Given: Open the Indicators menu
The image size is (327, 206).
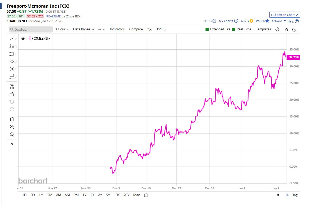Looking at the screenshot, I should pyautogui.click(x=117, y=29).
